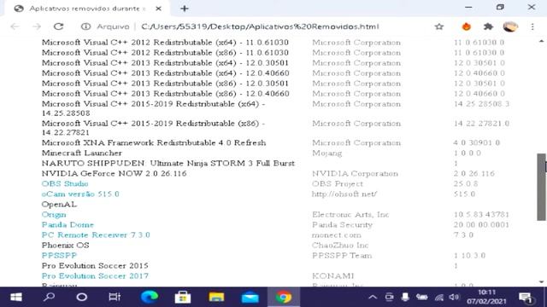Click the Electronic Arts, Inc publisher text

point(350,214)
